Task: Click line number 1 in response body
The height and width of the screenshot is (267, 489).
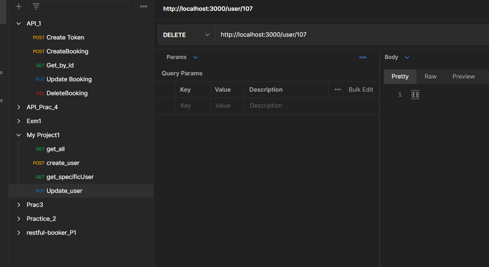Action: coord(400,94)
